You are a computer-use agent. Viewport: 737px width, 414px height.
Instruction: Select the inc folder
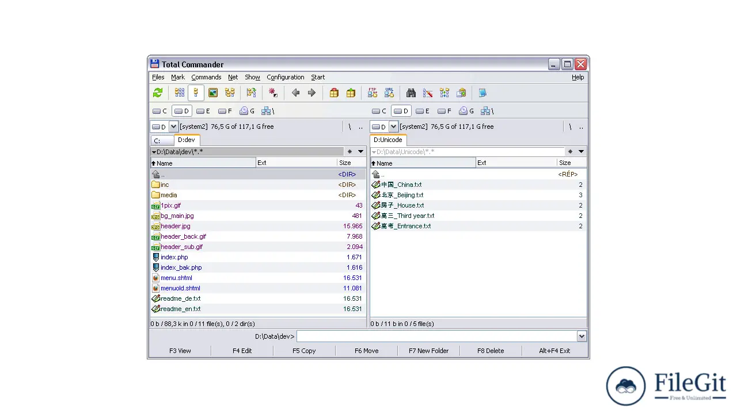258,185
